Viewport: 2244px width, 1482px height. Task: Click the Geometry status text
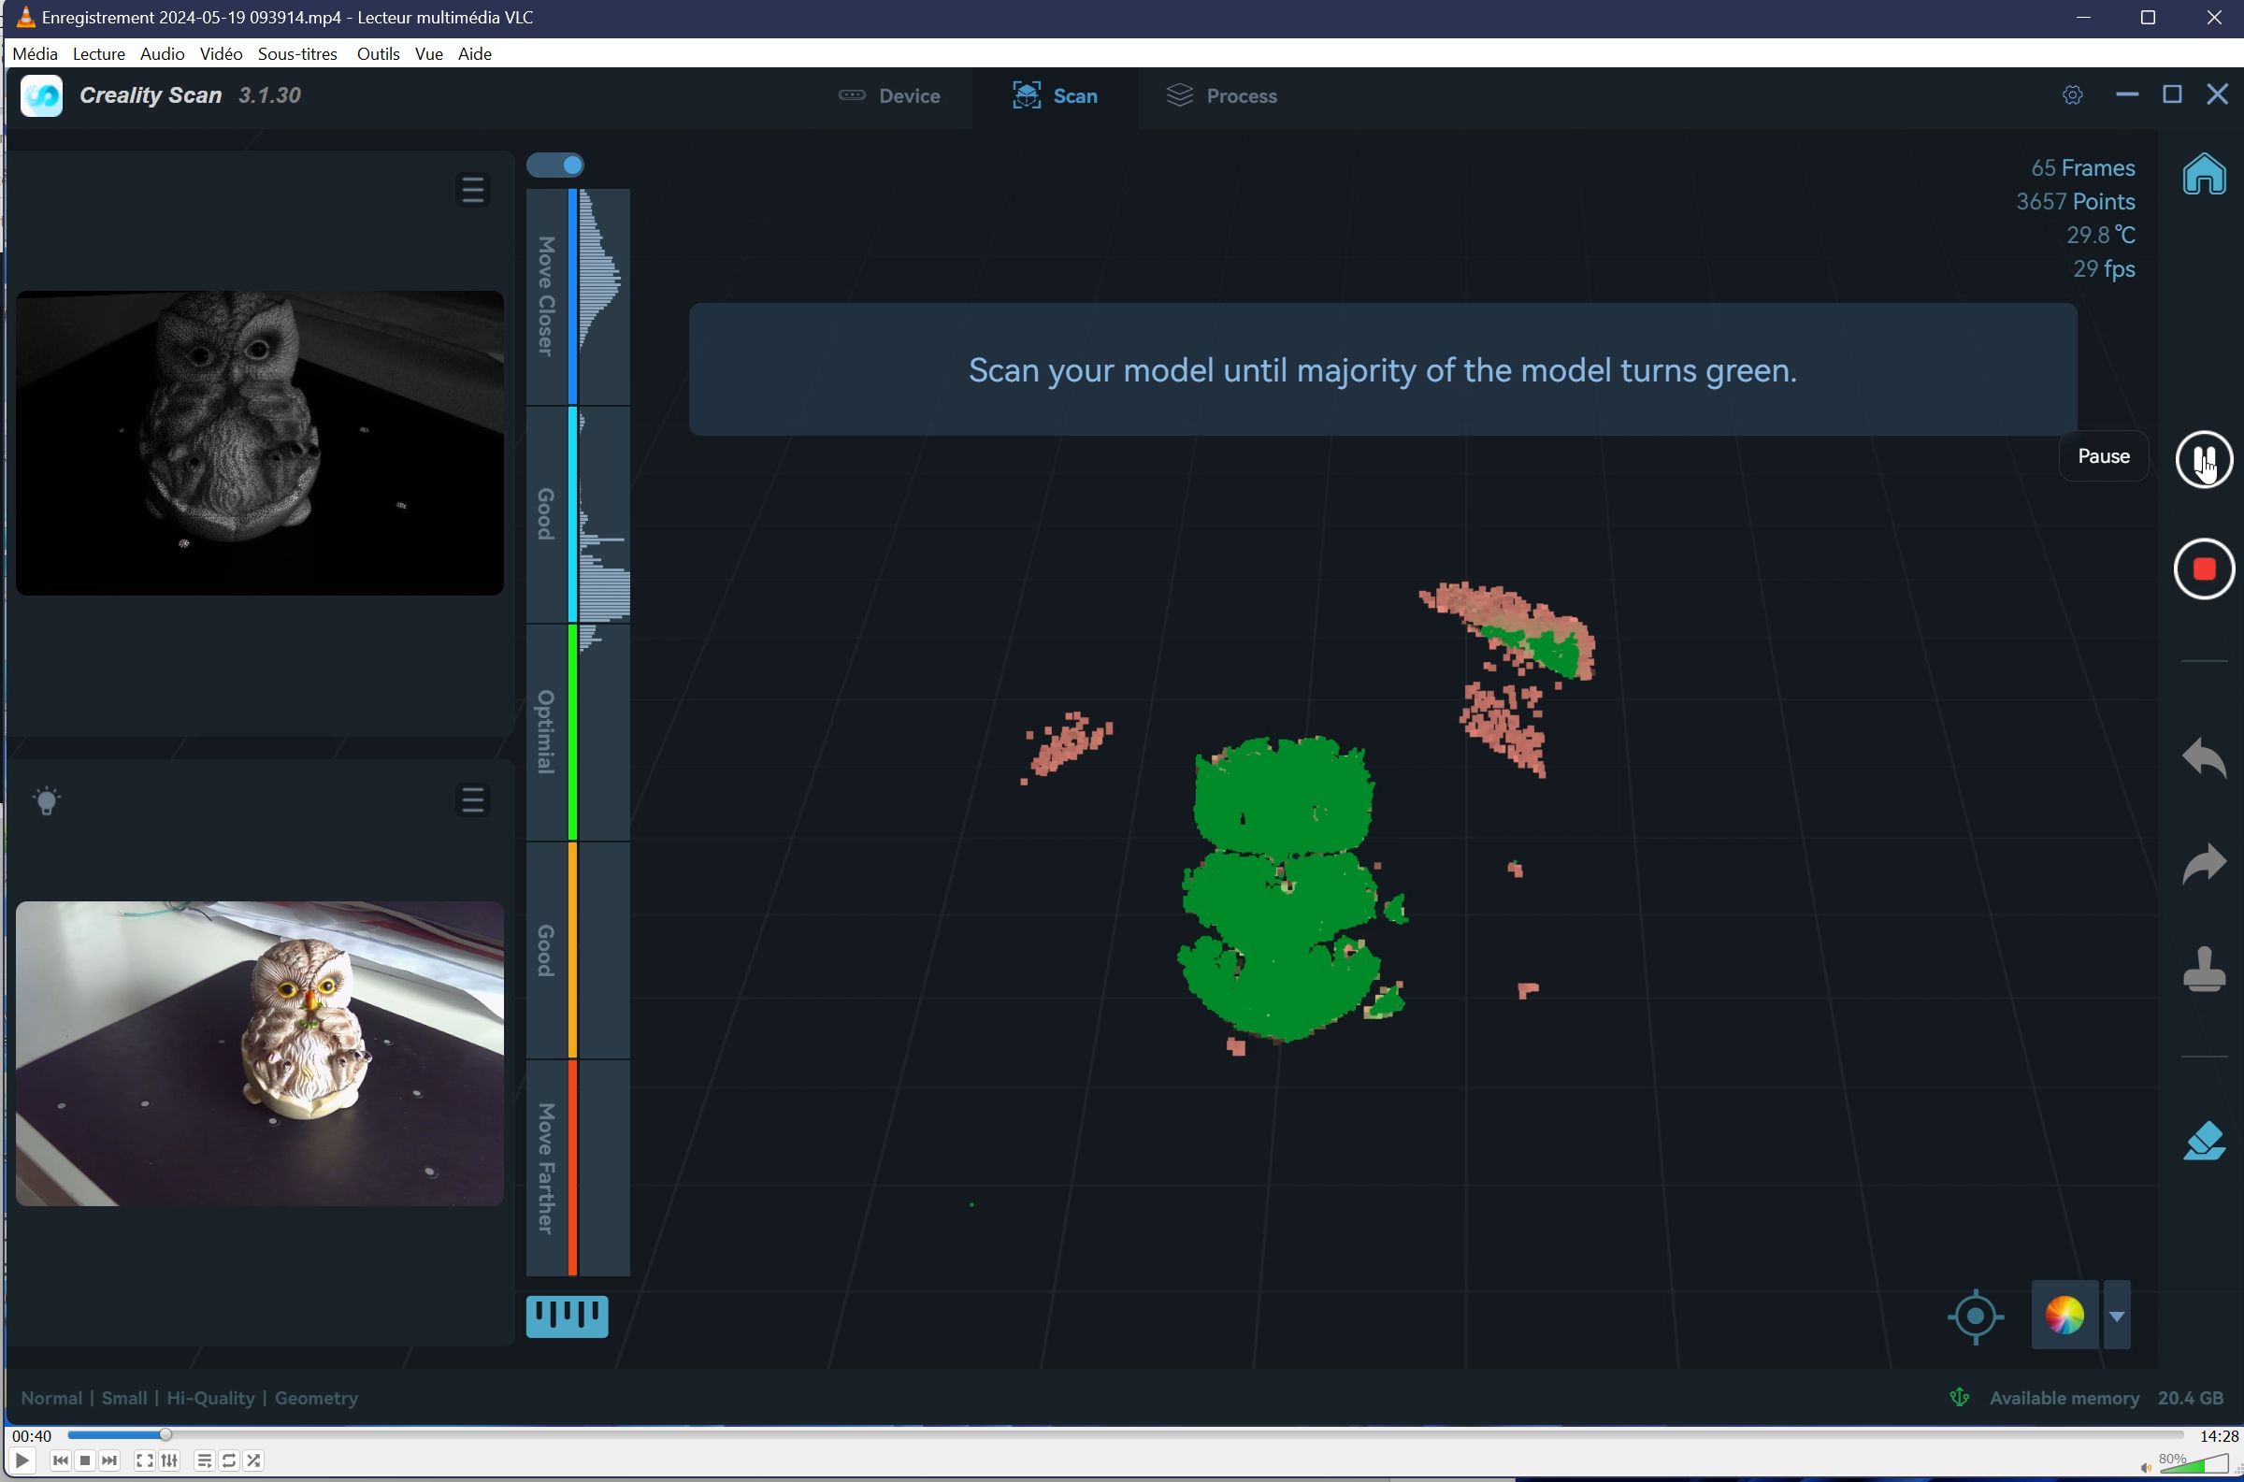[x=317, y=1398]
